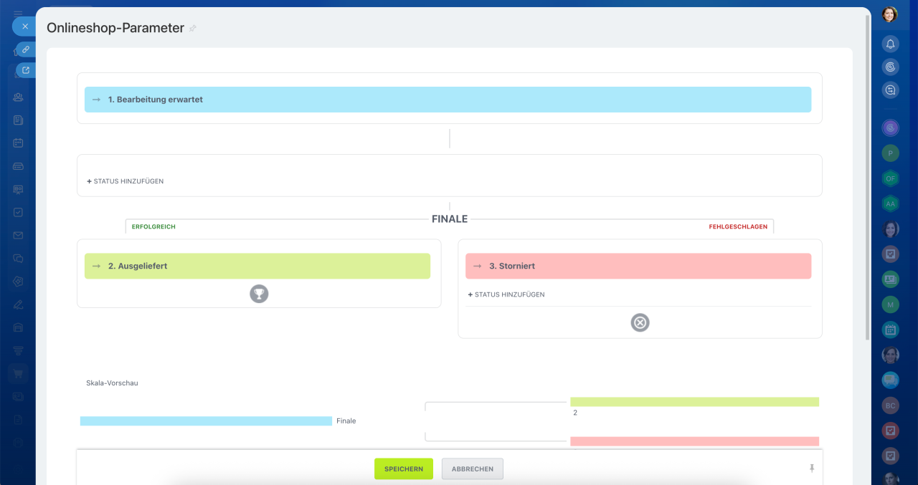Click the notifications bell icon

pos(890,44)
